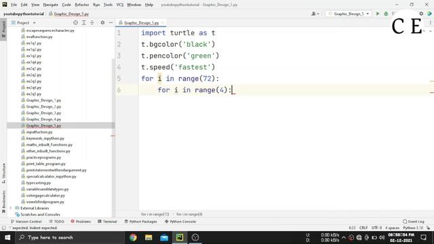Open the Python Console tool window
Viewport: 434px width, 244px height.
pyautogui.click(x=180, y=222)
